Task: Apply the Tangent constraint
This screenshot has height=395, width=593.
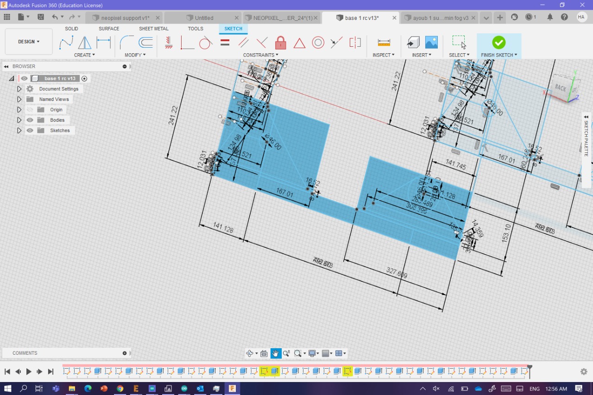Action: tap(206, 43)
